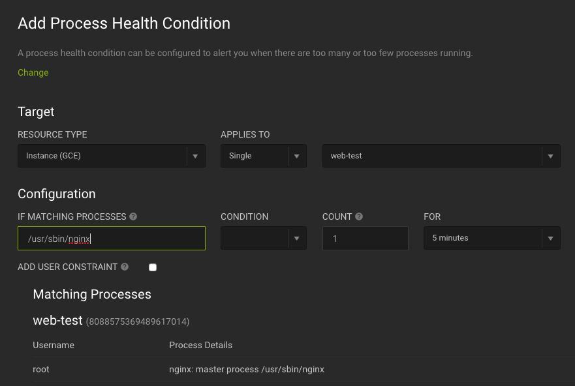575x386 pixels.
Task: Click the arrow on the For duration dropdown
Action: (x=550, y=239)
